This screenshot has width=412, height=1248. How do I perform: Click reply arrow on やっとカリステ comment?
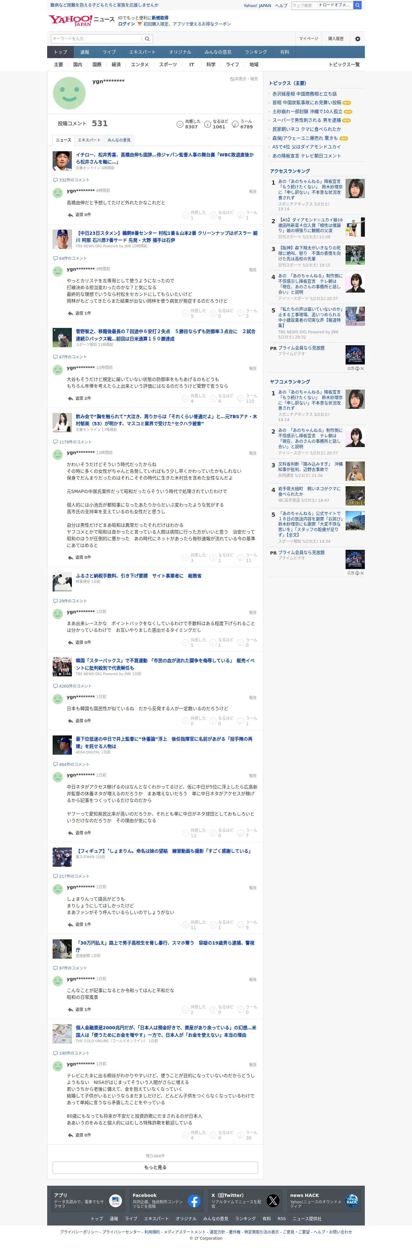coord(70,313)
